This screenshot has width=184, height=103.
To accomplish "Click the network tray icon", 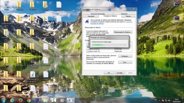I will (166, 100).
